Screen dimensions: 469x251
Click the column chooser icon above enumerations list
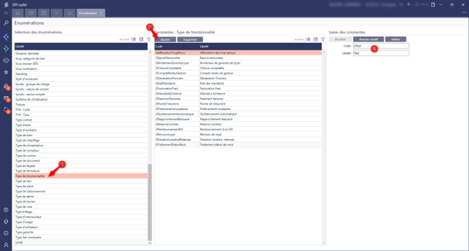click(134, 39)
